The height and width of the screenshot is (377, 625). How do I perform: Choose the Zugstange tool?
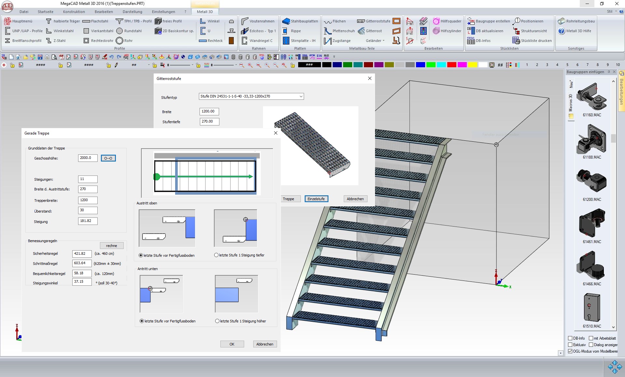[338, 41]
